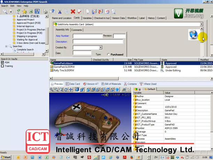213x160 pixels.
Task: Click the red-checkmark document toolbar icon
Action: (79, 12)
